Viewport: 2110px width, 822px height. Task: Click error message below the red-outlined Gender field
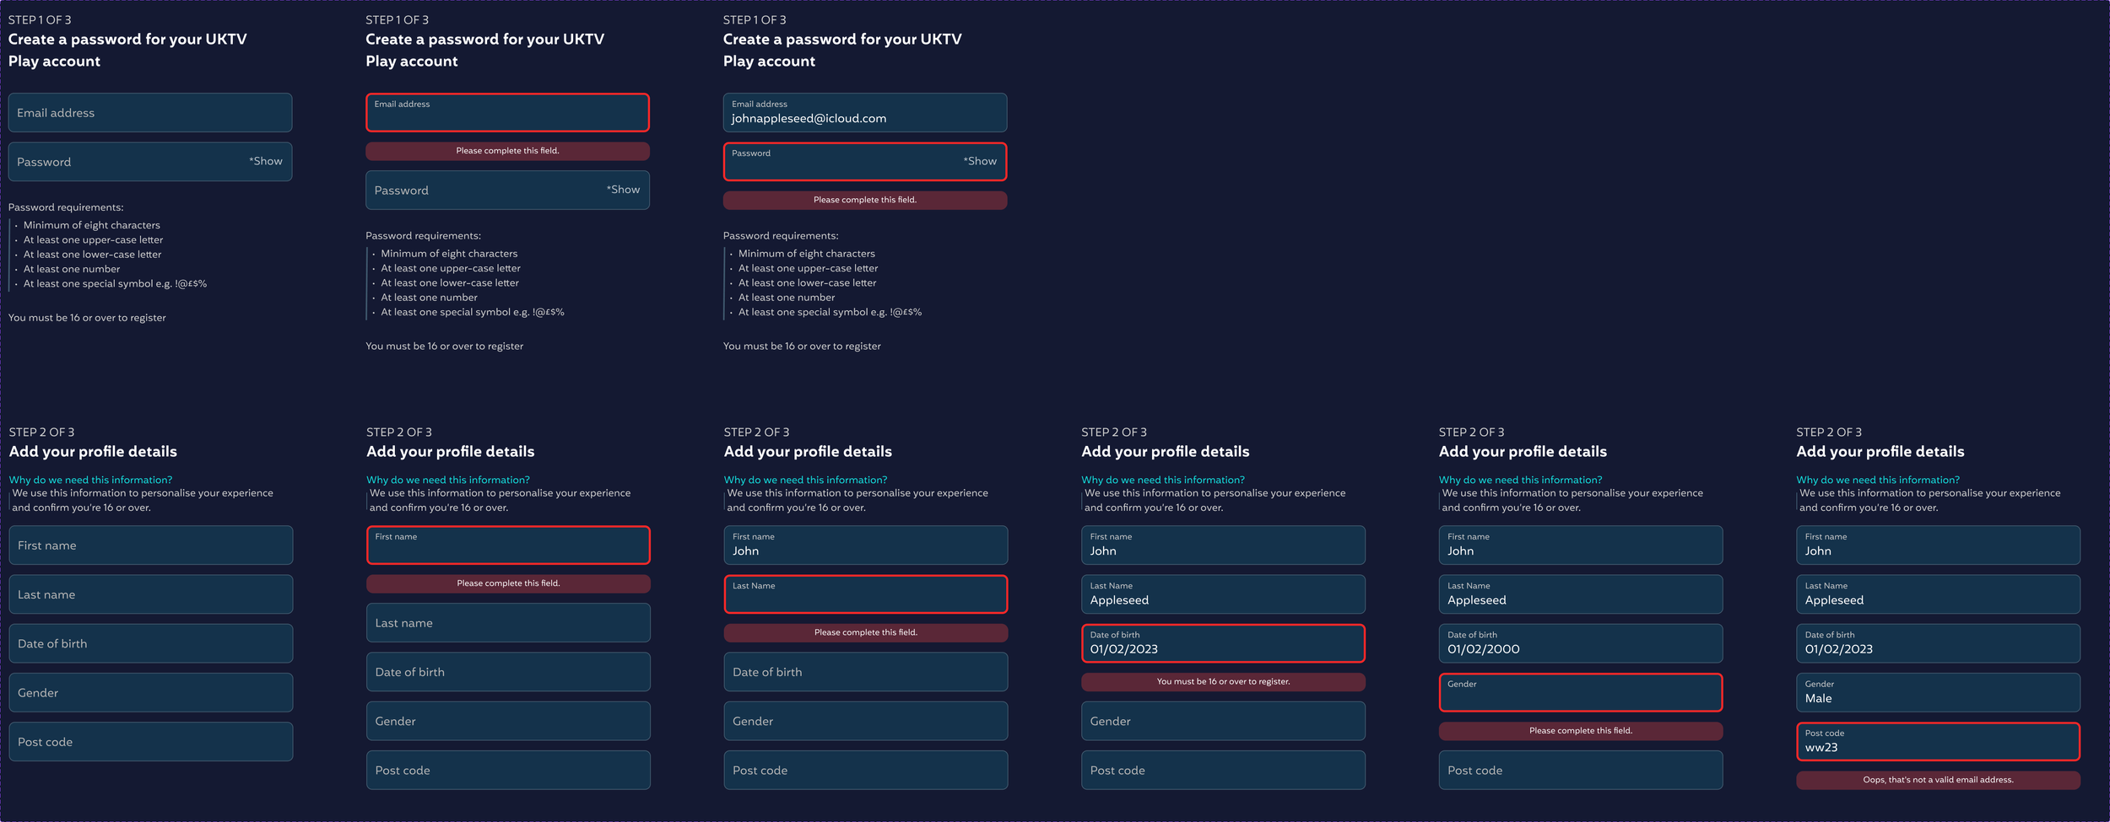(1580, 731)
